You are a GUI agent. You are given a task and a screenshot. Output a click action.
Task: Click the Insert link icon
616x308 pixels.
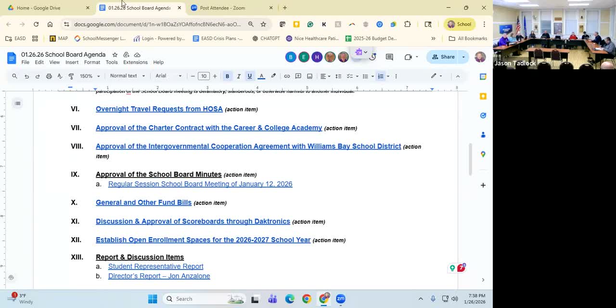pos(287,76)
